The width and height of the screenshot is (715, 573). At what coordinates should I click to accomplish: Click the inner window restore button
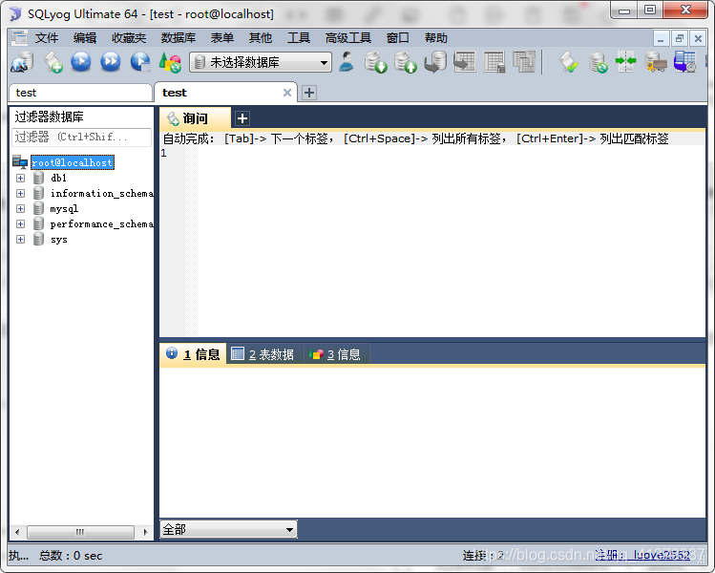point(679,39)
